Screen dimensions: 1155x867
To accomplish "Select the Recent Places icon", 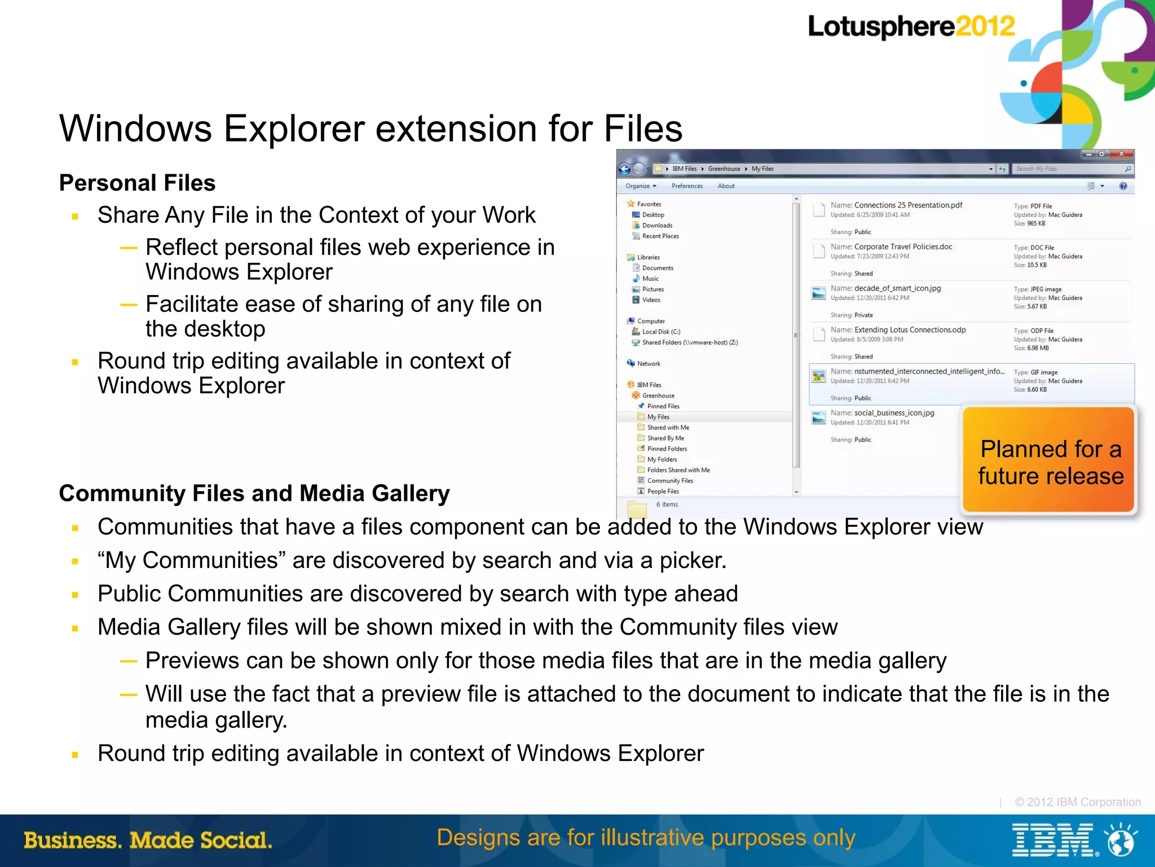I will coord(636,236).
